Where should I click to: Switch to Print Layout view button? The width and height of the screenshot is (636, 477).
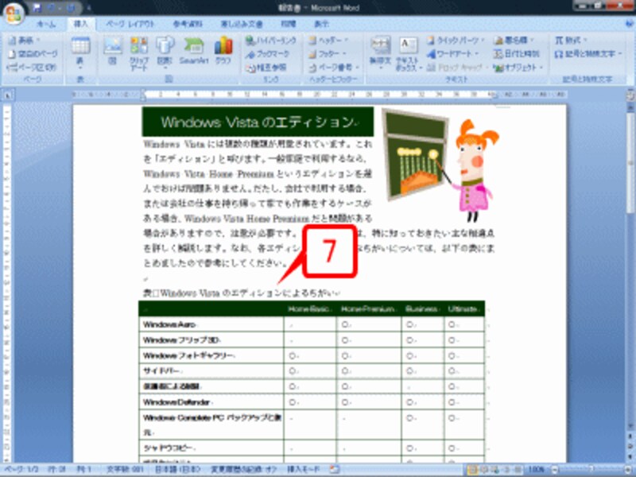tap(472, 470)
